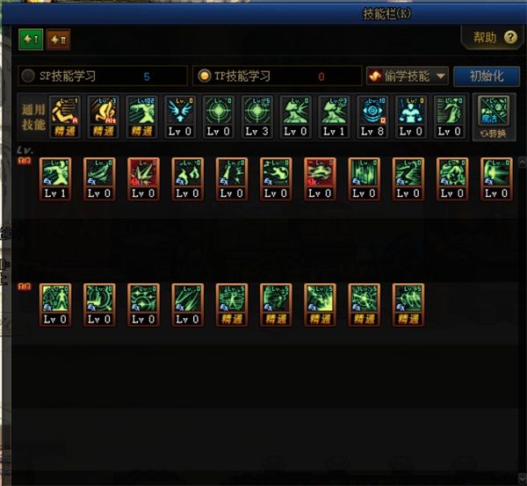Switch to skill preset tab II
527x486 pixels.
pos(58,40)
